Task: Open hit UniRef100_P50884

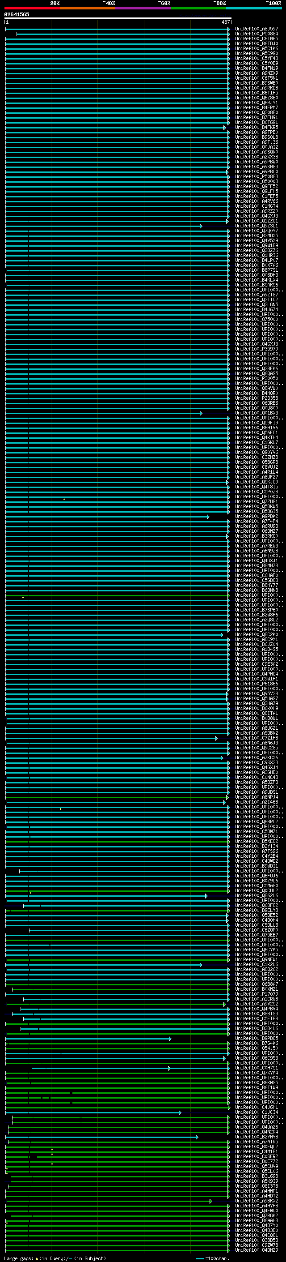Action: tap(257, 34)
